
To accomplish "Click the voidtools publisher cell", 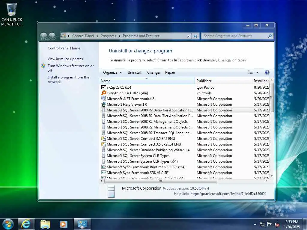I will click(204, 93).
